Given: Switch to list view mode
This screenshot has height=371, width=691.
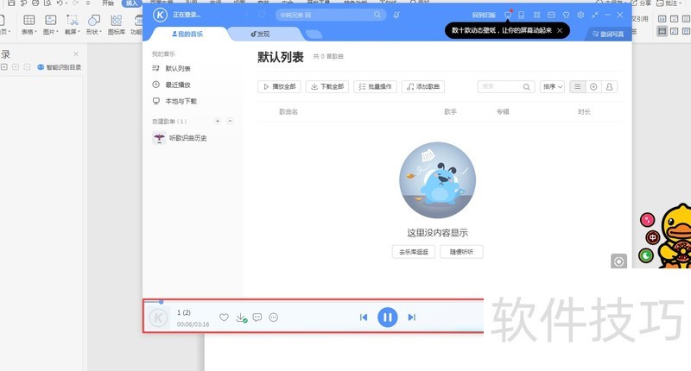Looking at the screenshot, I should (x=578, y=86).
